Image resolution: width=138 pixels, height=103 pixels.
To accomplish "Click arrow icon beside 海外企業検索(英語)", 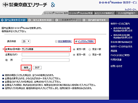I will click(x=30, y=20).
